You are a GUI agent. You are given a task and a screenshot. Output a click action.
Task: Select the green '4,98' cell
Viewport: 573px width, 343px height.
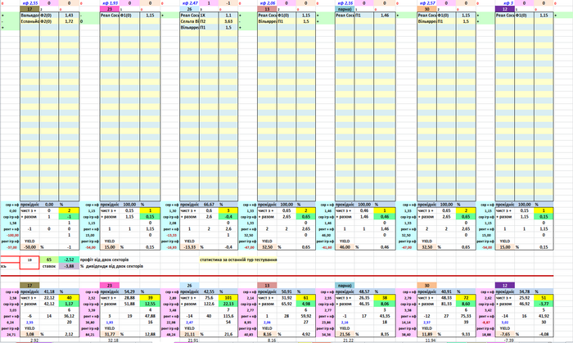306,304
